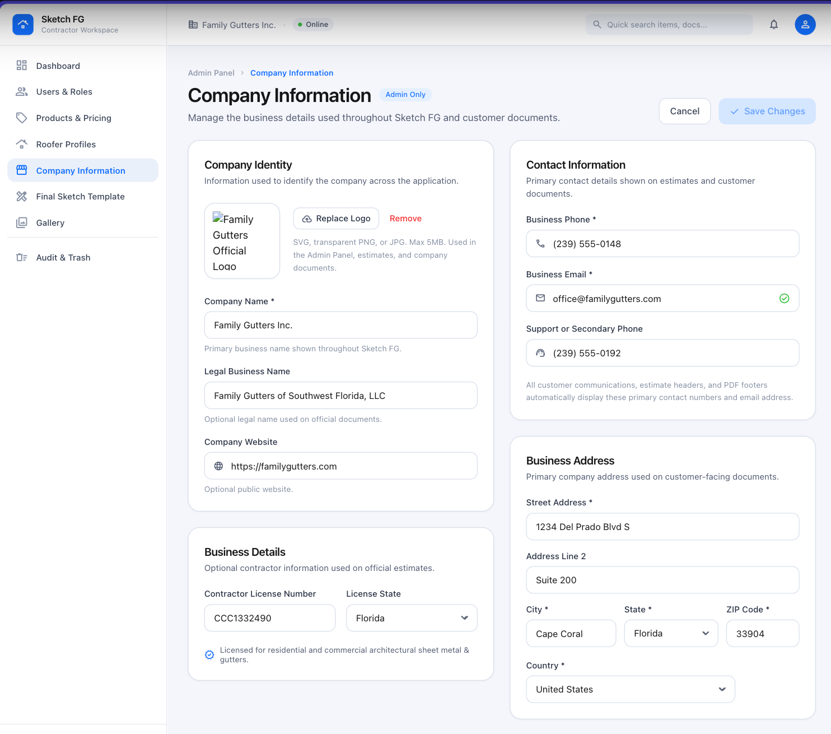
Task: Click the verified badge icon beside license note
Action: pos(209,654)
